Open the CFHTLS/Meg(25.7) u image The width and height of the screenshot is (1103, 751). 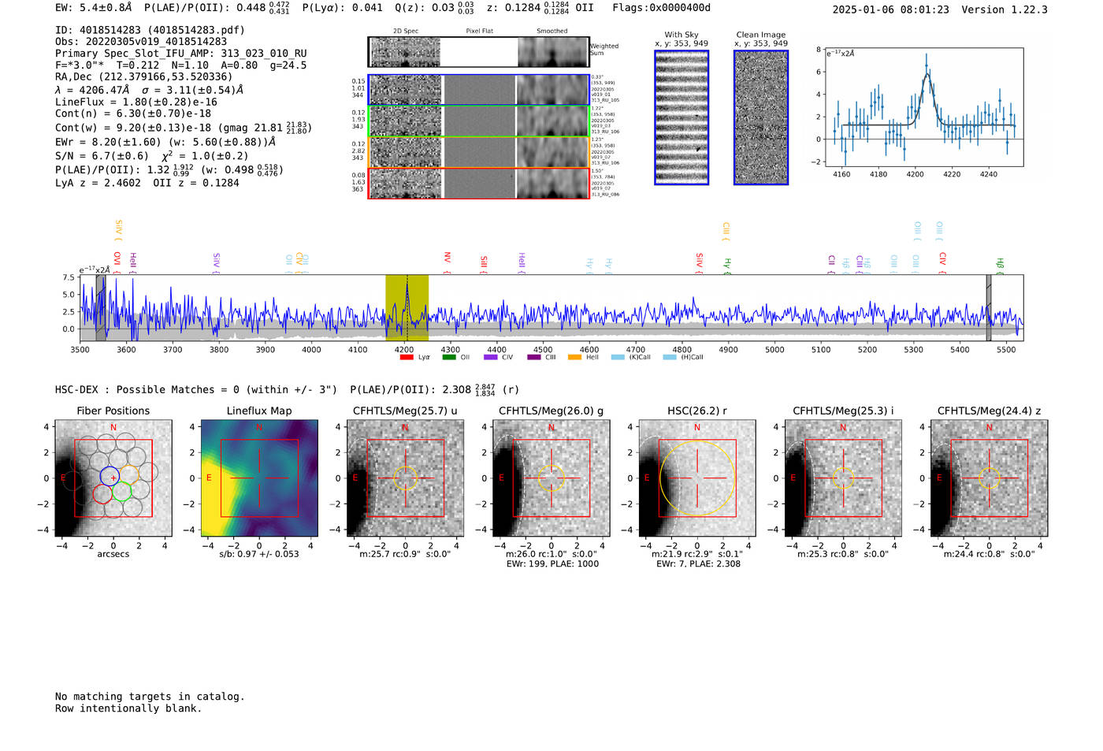(405, 478)
